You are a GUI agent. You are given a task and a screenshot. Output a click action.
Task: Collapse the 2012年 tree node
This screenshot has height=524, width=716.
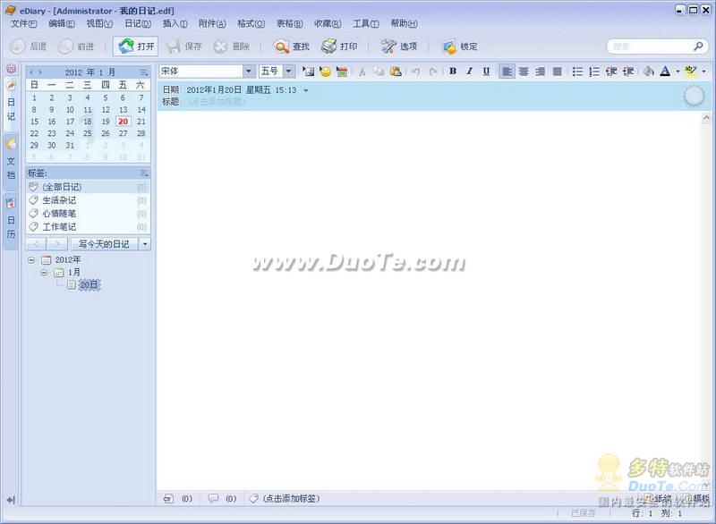tap(31, 260)
